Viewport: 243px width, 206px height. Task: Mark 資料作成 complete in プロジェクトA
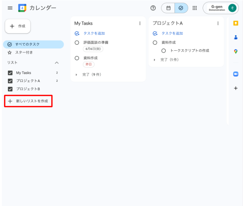(155, 42)
